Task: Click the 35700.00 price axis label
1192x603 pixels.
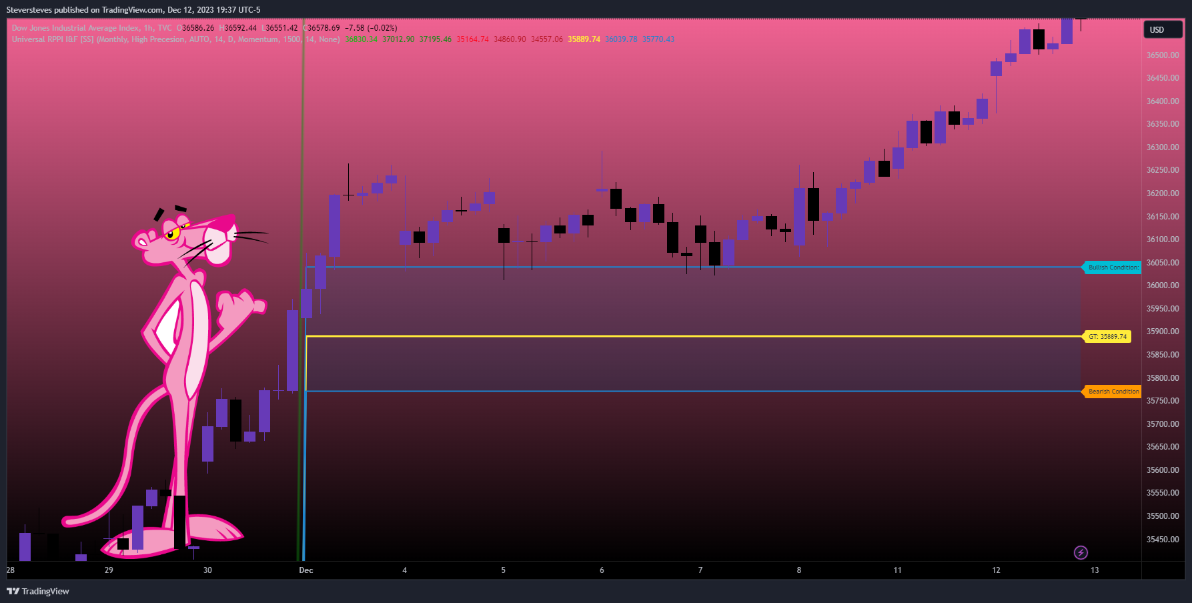Action: 1163,424
